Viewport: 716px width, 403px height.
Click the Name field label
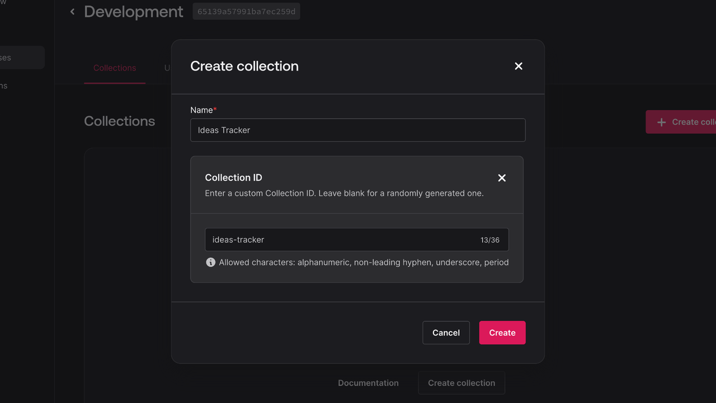(x=204, y=110)
